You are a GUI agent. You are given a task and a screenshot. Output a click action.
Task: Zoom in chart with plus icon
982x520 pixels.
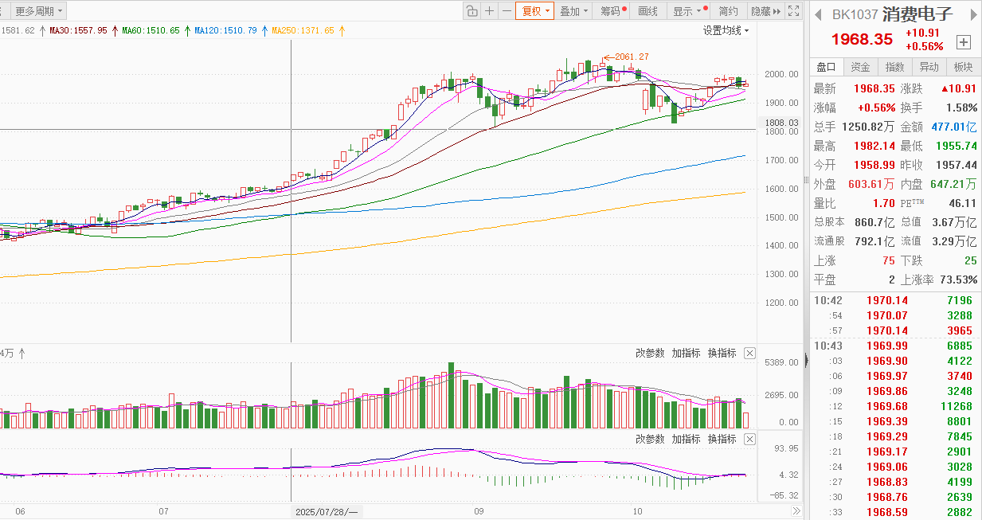[x=489, y=11]
